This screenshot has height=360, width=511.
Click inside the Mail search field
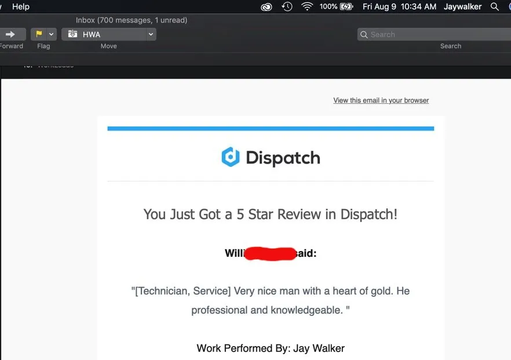point(435,35)
